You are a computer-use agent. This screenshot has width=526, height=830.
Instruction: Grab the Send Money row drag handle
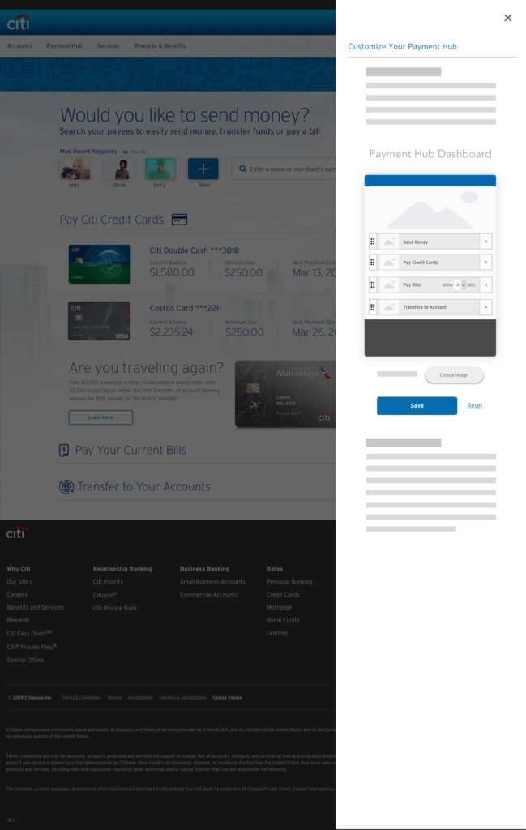click(x=373, y=242)
